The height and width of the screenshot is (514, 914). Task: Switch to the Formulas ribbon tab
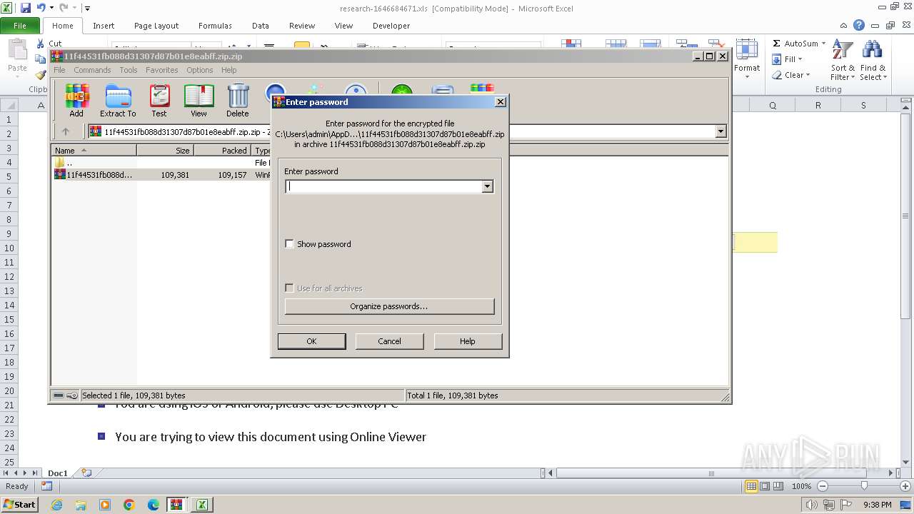[x=215, y=26]
